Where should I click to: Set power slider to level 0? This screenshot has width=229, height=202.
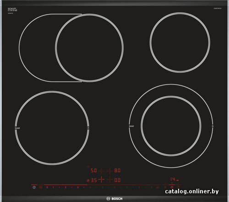point(47,187)
